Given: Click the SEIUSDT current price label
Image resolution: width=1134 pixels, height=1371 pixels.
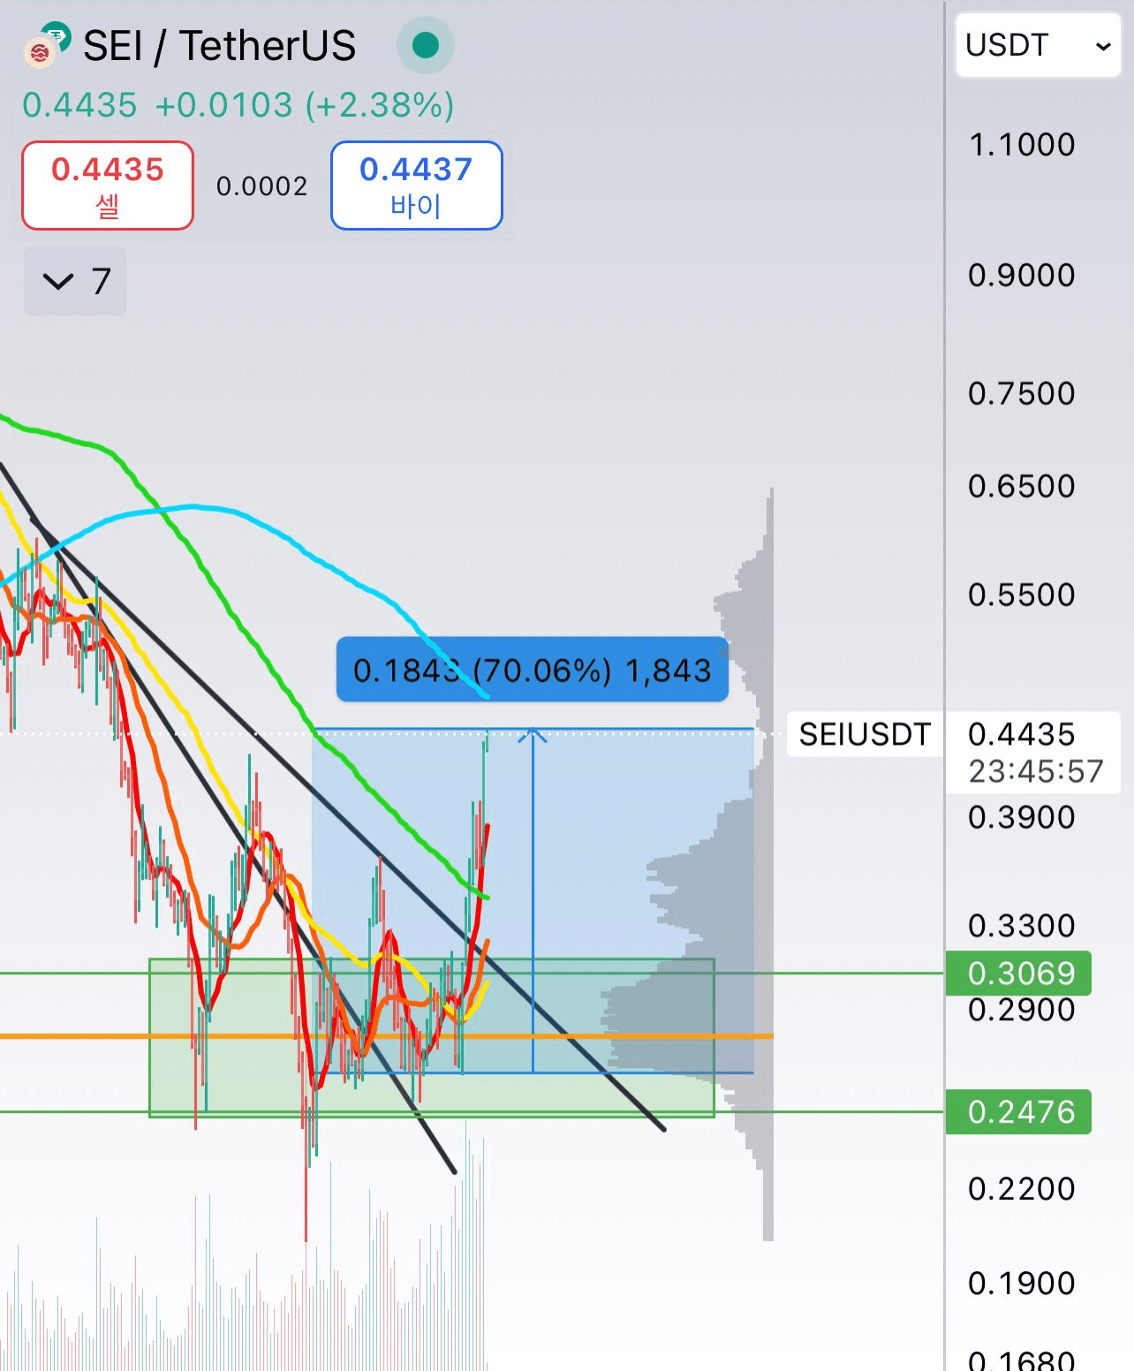Looking at the screenshot, I should (x=865, y=734).
